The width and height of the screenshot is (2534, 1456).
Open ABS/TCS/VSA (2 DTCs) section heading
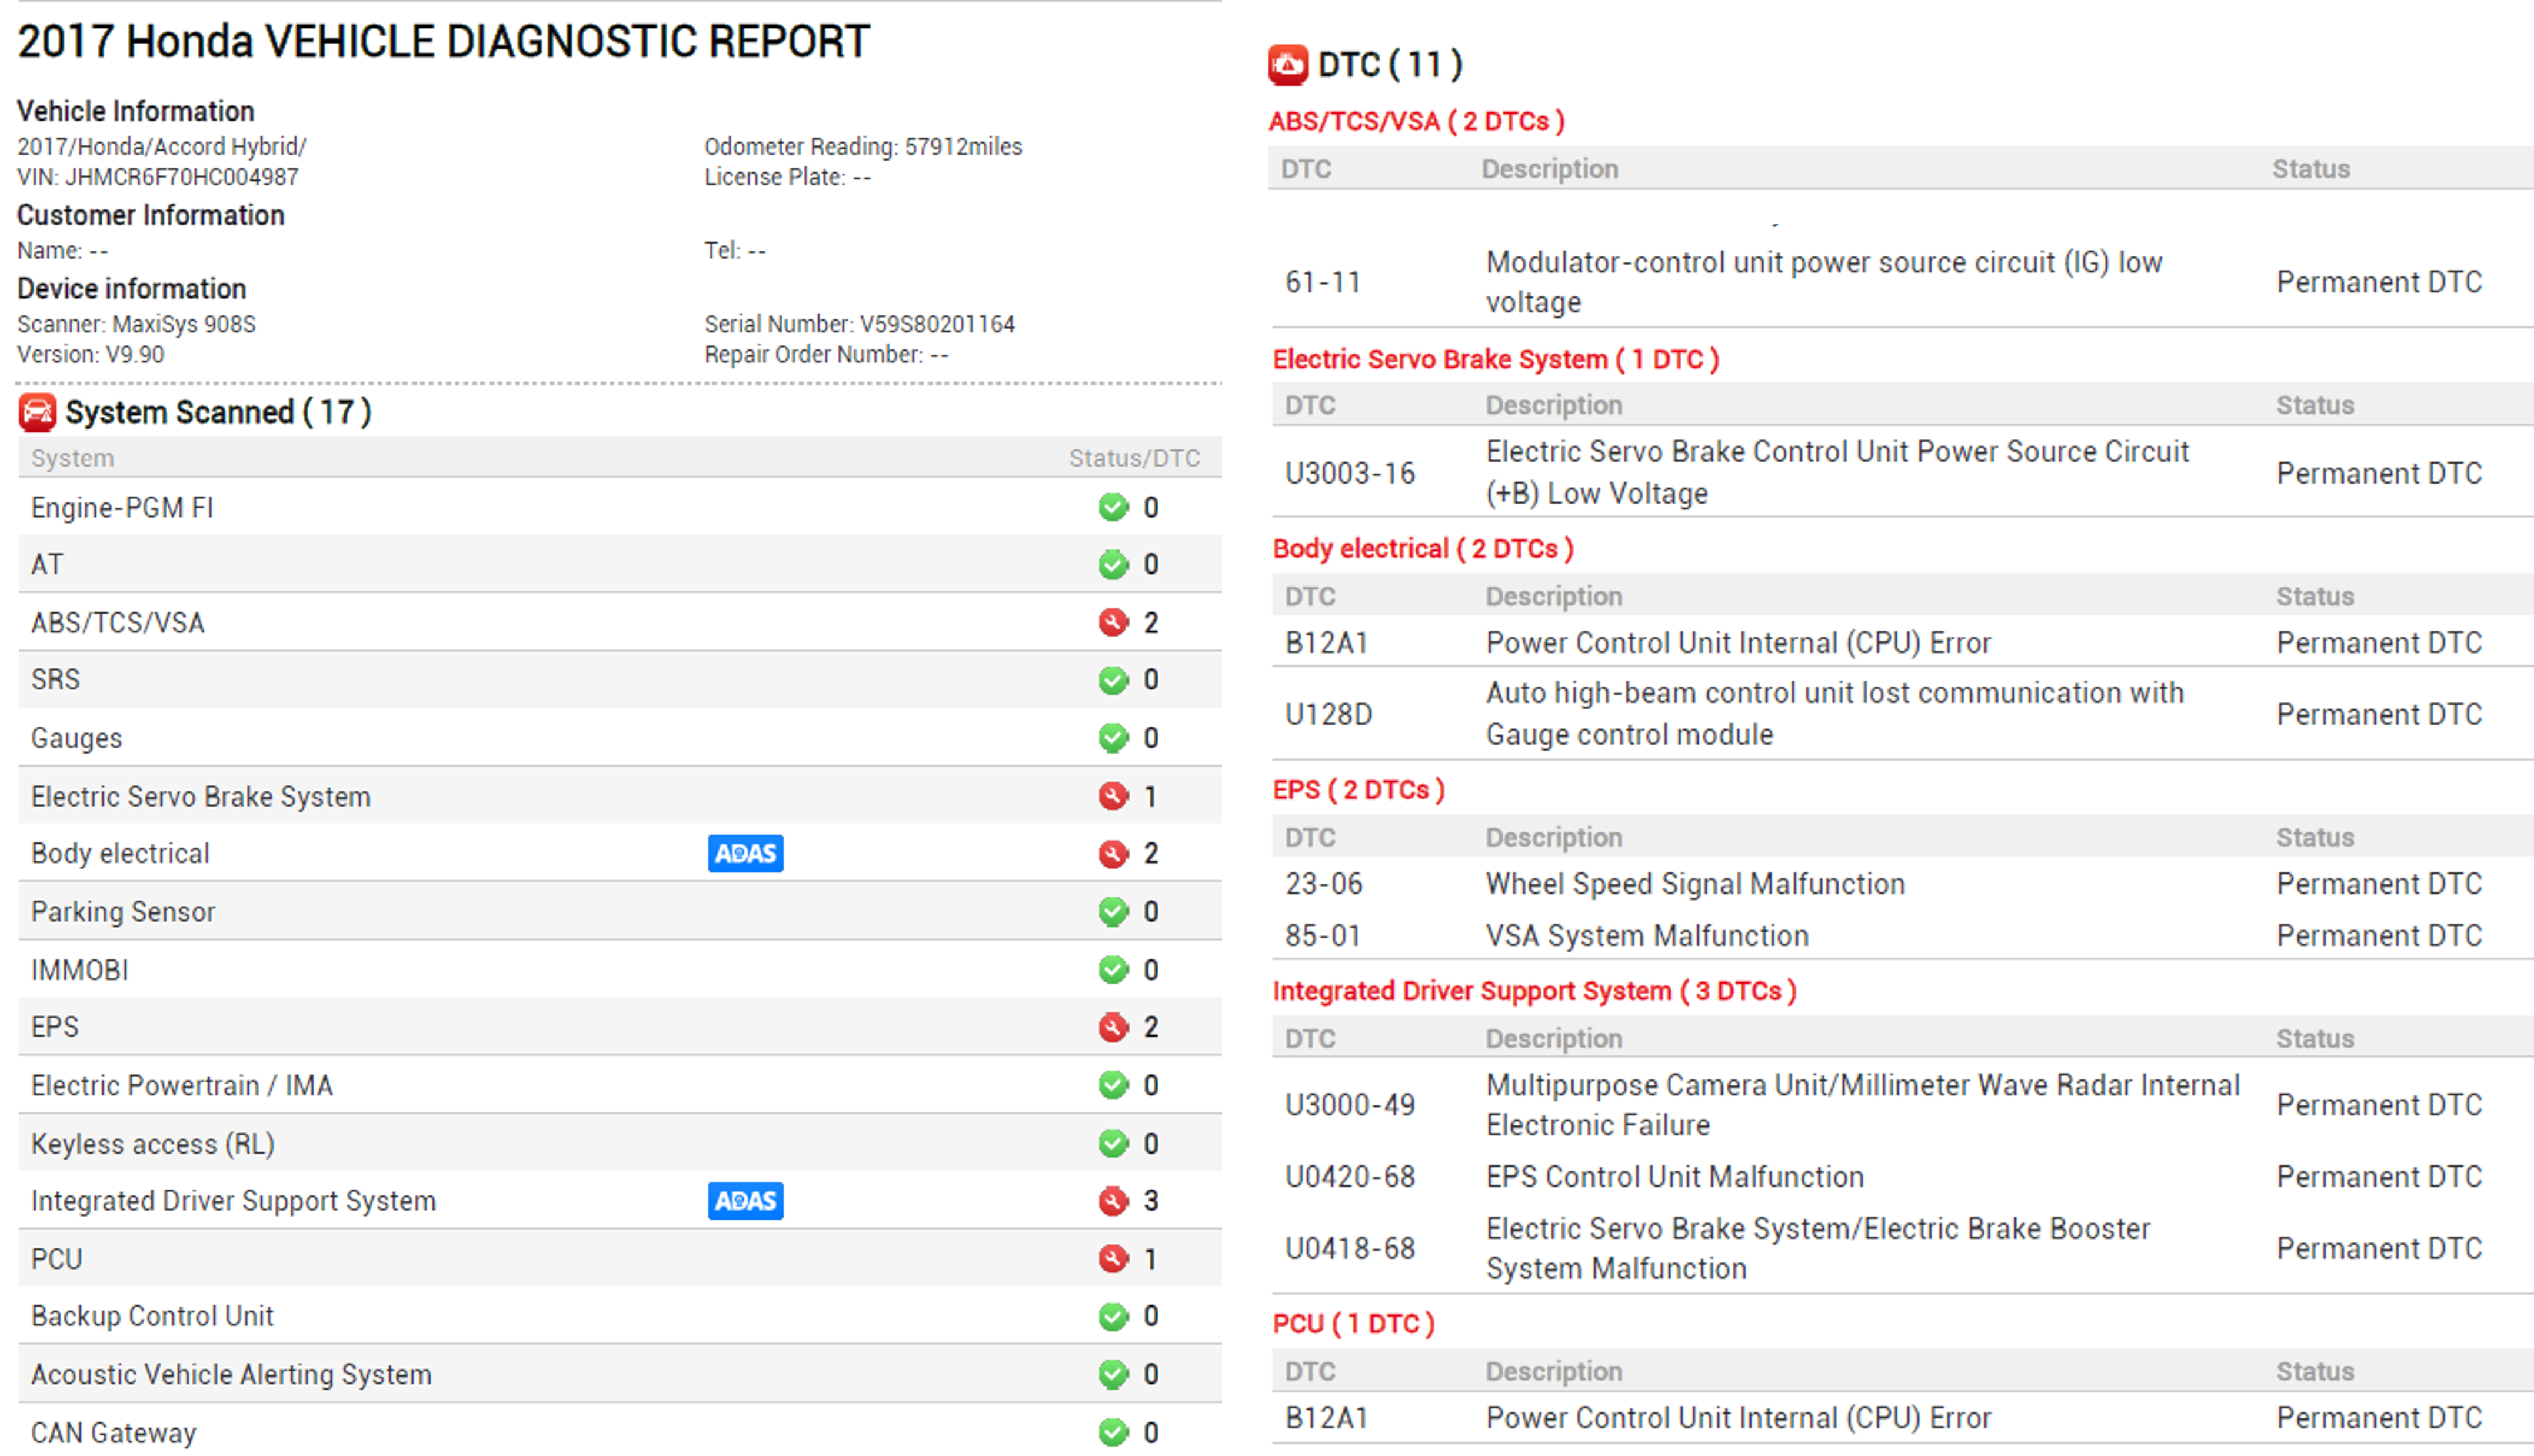pos(1416,121)
